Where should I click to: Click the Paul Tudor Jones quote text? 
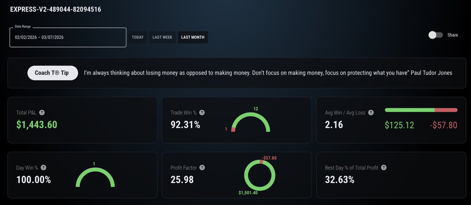(268, 73)
